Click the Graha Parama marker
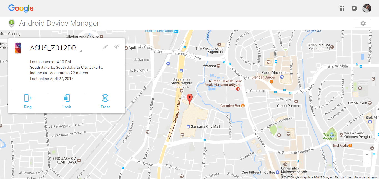This screenshot has height=179, width=379. click(x=296, y=102)
